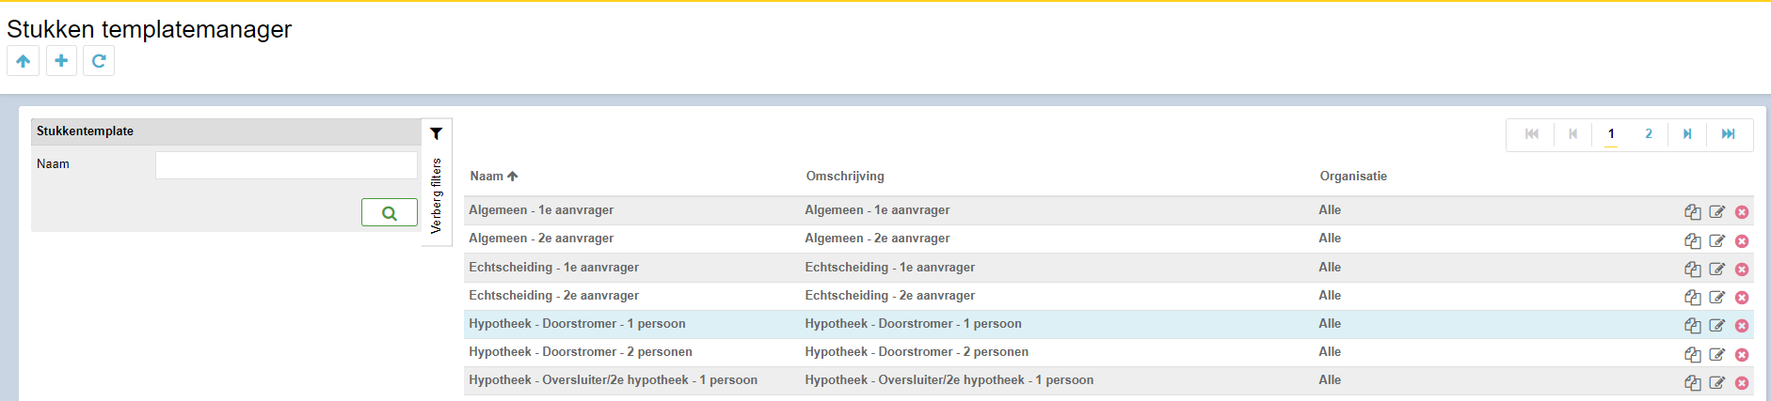Click the blue up arrow toolbar button
The height and width of the screenshot is (401, 1771).
(x=24, y=61)
